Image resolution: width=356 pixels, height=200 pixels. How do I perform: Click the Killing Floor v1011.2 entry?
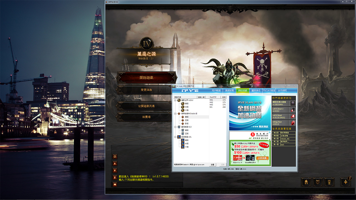(284, 123)
